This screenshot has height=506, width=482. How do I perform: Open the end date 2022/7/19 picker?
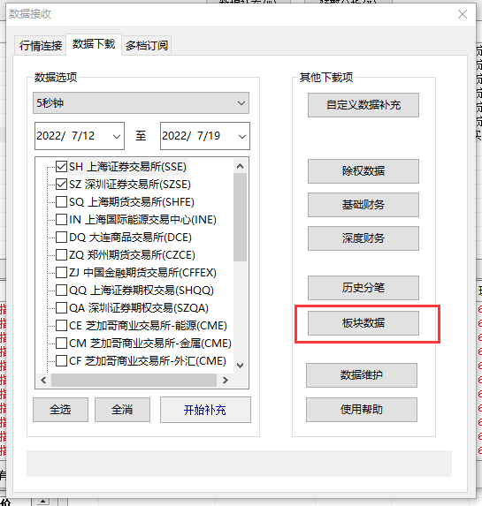pos(205,136)
